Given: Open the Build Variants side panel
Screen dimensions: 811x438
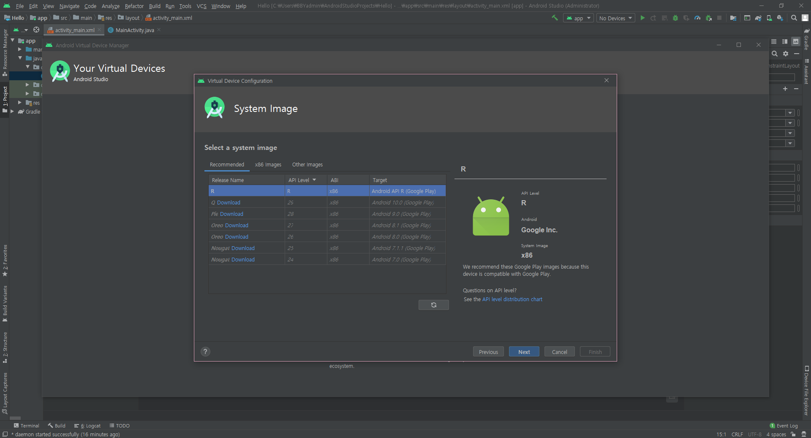Looking at the screenshot, I should (x=5, y=304).
